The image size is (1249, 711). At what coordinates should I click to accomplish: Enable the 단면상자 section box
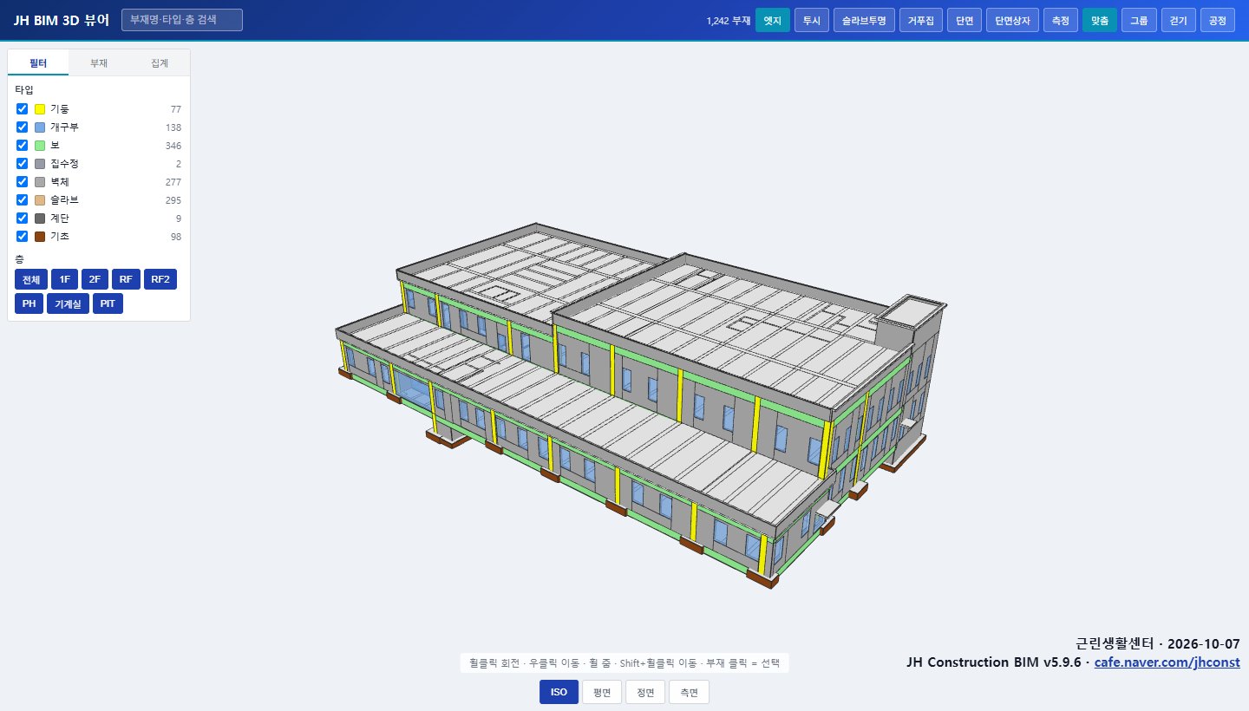1012,20
